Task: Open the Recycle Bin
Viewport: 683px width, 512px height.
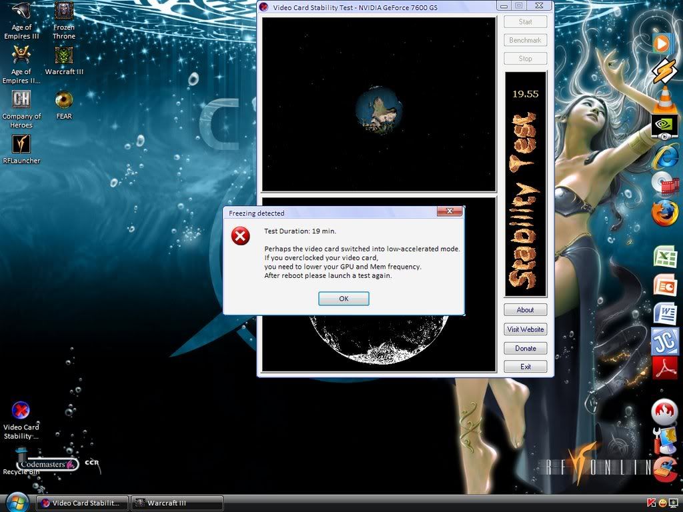Action: pyautogui.click(x=21, y=463)
